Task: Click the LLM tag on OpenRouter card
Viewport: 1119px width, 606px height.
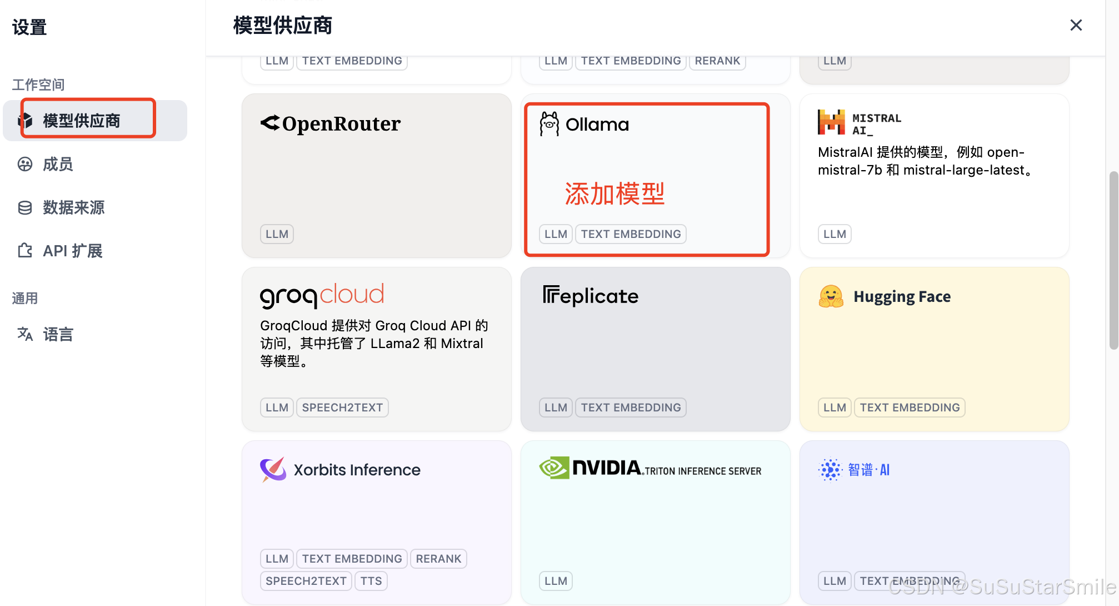Action: [x=277, y=234]
